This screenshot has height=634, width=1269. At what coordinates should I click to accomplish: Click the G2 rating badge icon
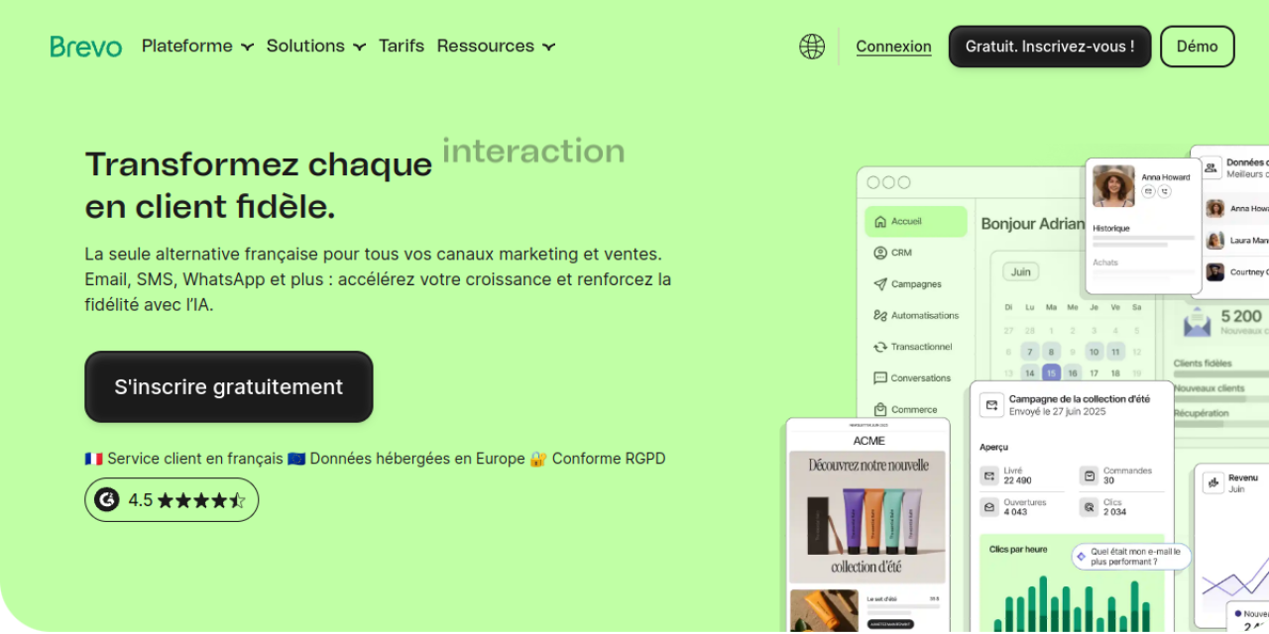coord(107,500)
